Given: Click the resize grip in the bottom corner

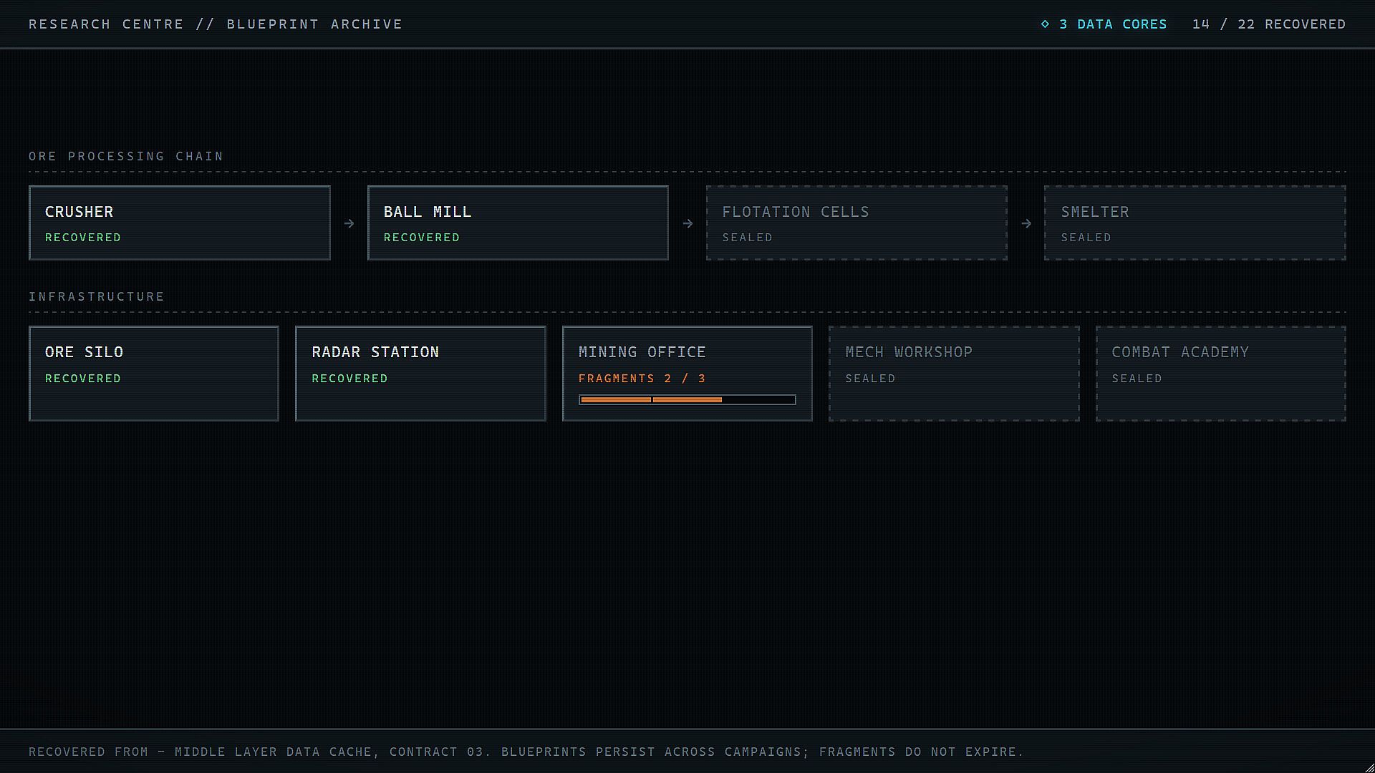Looking at the screenshot, I should [x=1369, y=767].
